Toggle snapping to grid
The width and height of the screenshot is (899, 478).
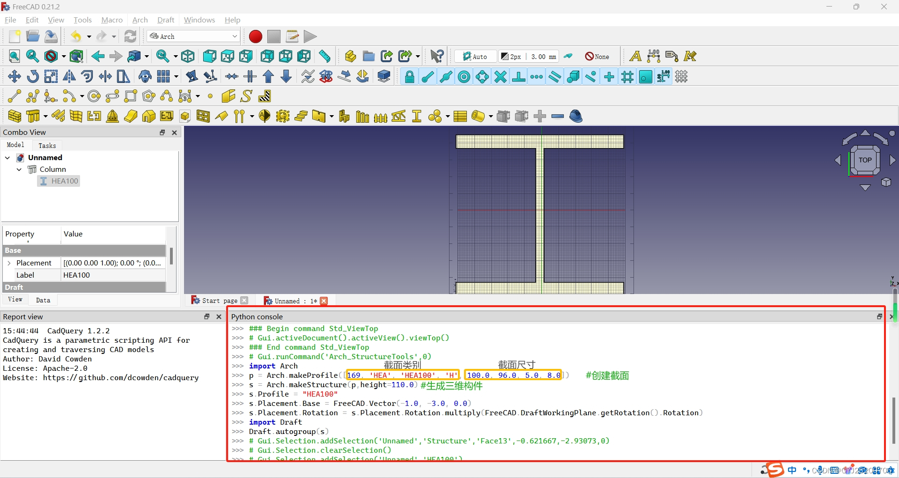click(x=627, y=76)
